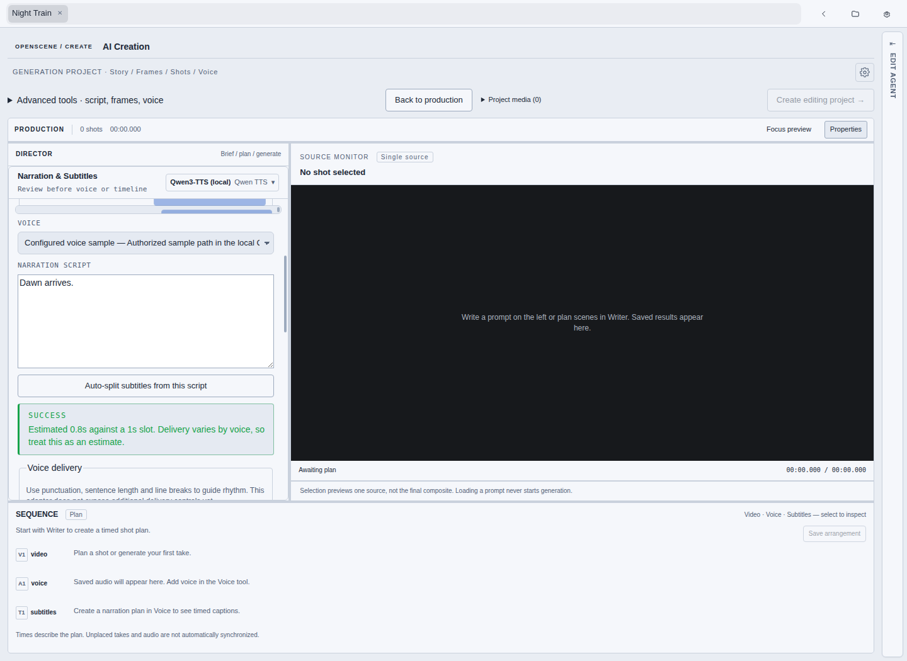Click the black source monitor preview area

(582, 322)
